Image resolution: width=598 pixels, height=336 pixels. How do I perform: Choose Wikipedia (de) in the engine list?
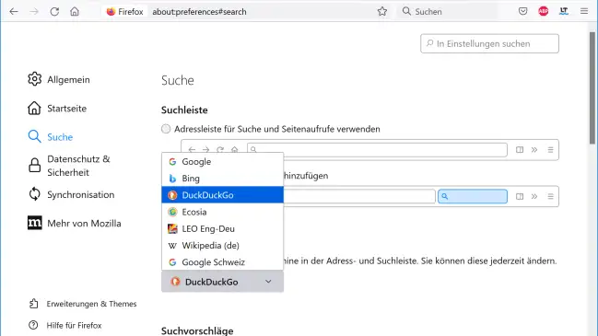click(222, 246)
